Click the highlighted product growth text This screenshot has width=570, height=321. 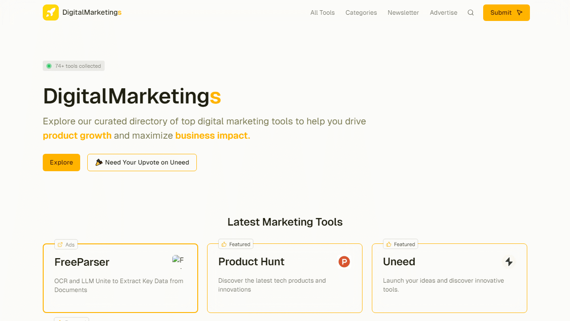coord(77,136)
